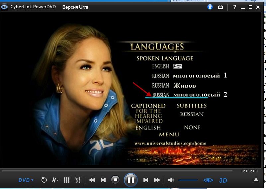Click the CyberLink PowerDVD eye logo icon
The width and height of the screenshot is (266, 189).
[4, 7]
